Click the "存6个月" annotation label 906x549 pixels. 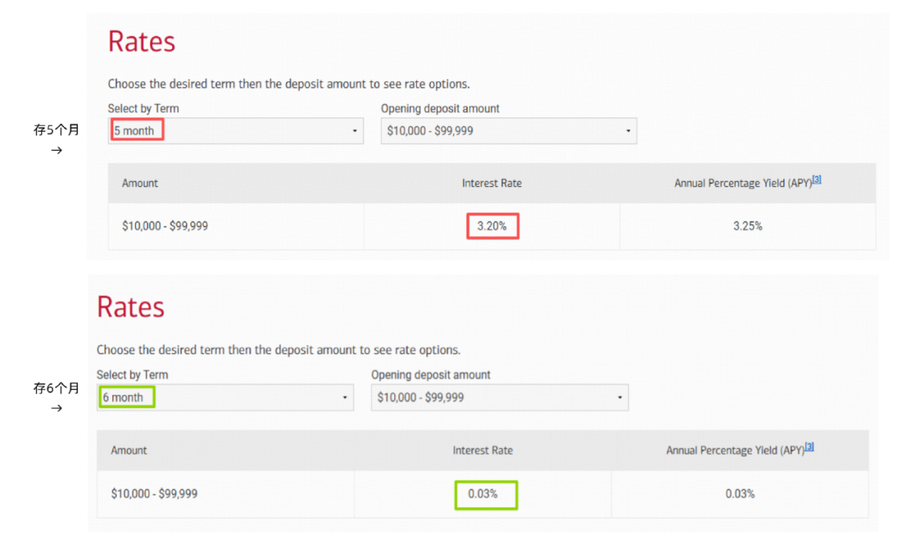point(56,388)
